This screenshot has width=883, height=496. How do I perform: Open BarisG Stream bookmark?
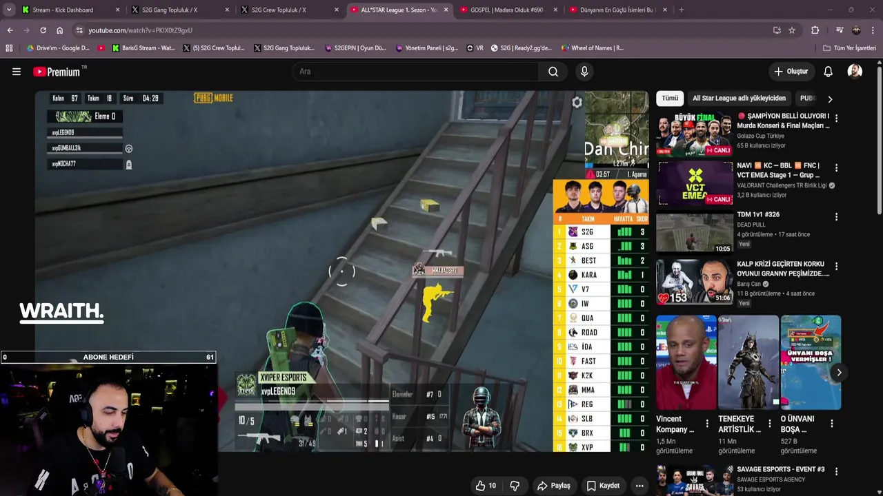point(143,48)
